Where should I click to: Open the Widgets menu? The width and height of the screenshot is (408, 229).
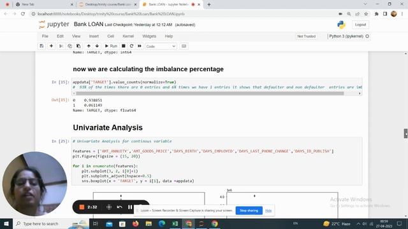point(149,36)
